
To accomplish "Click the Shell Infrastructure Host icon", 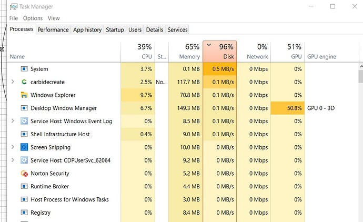I will [24, 134].
